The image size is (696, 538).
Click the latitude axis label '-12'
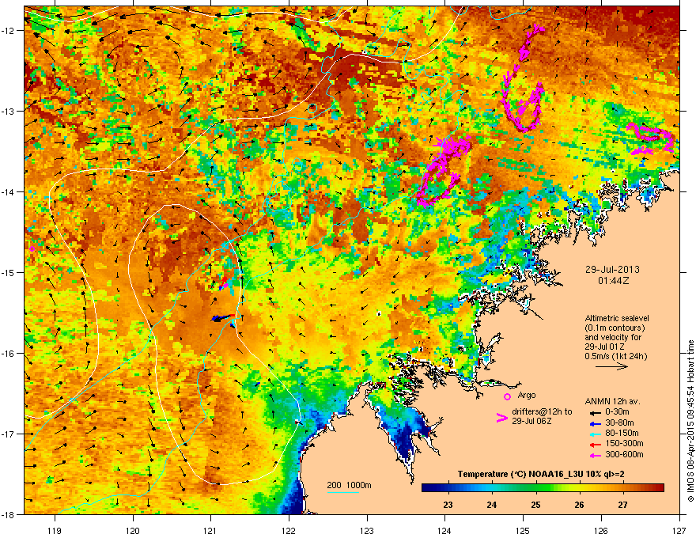point(9,31)
